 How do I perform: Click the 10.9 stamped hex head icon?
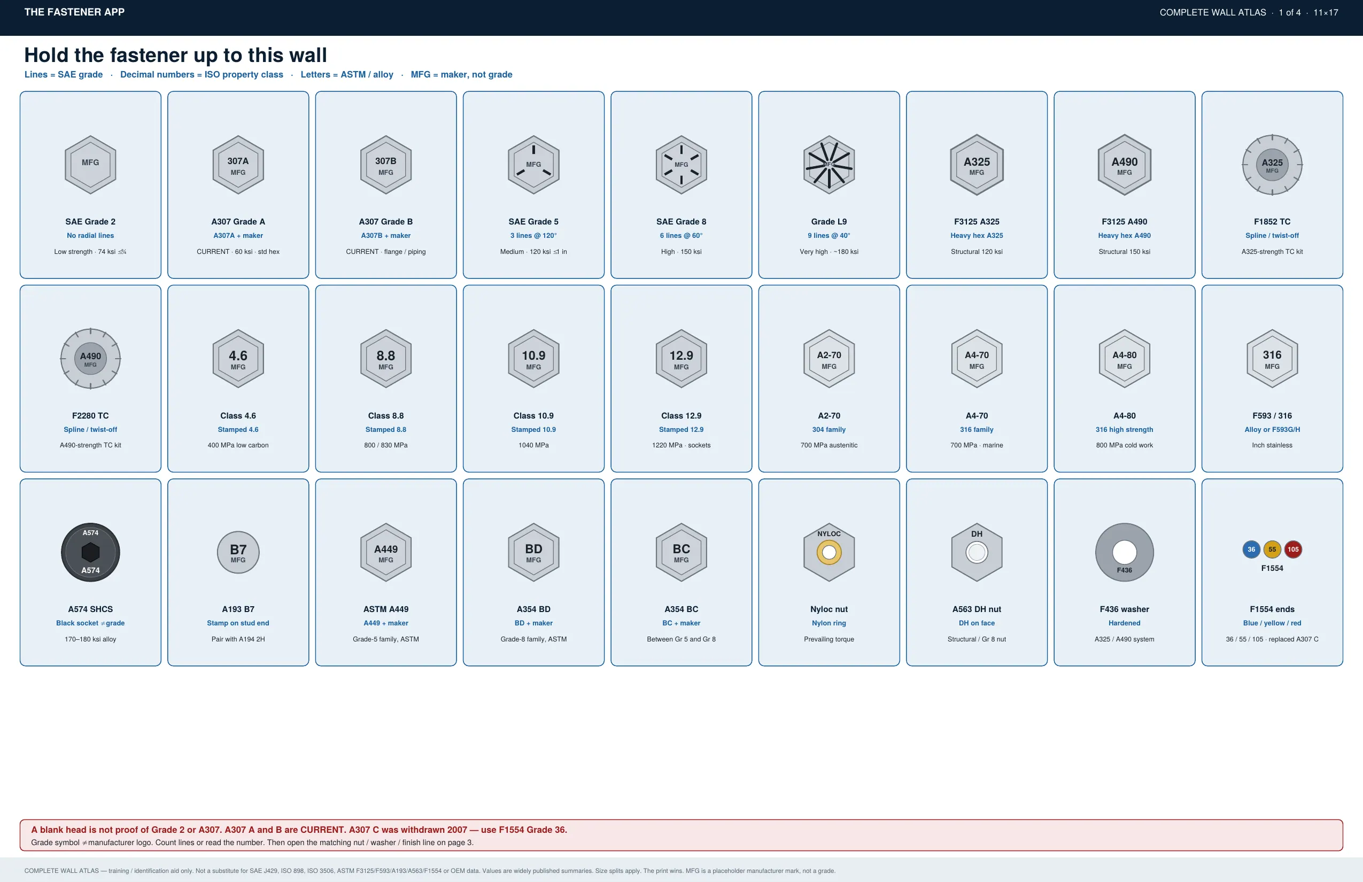[x=534, y=359]
